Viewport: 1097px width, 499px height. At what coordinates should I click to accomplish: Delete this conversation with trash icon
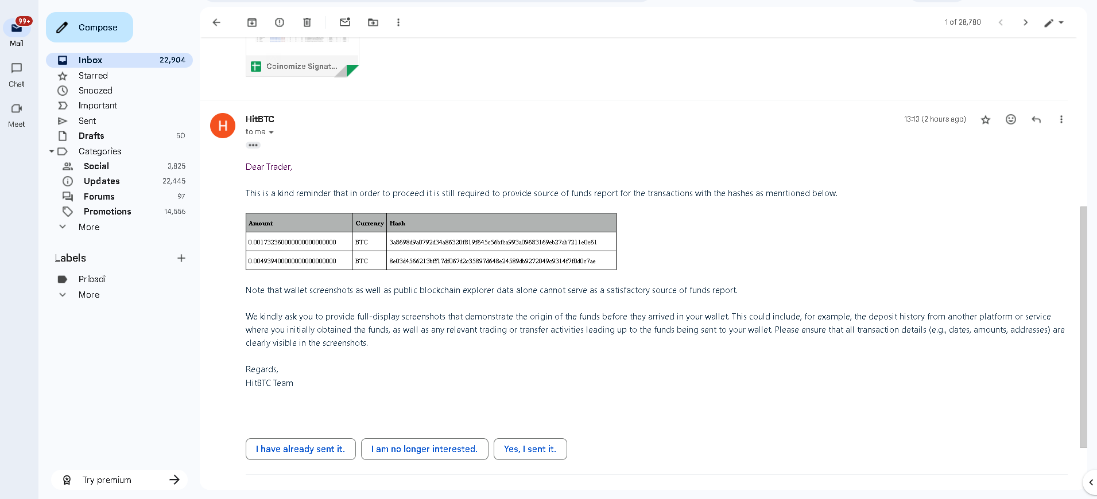click(x=307, y=22)
